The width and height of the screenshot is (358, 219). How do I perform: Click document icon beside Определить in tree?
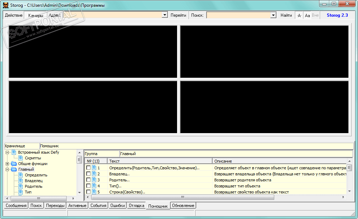pyautogui.click(x=21, y=175)
